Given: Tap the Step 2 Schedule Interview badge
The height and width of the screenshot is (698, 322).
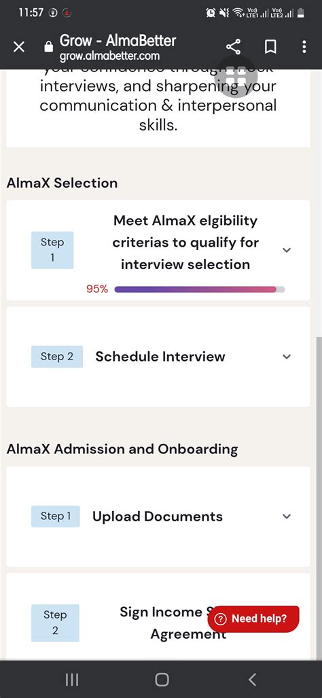Looking at the screenshot, I should (57, 357).
